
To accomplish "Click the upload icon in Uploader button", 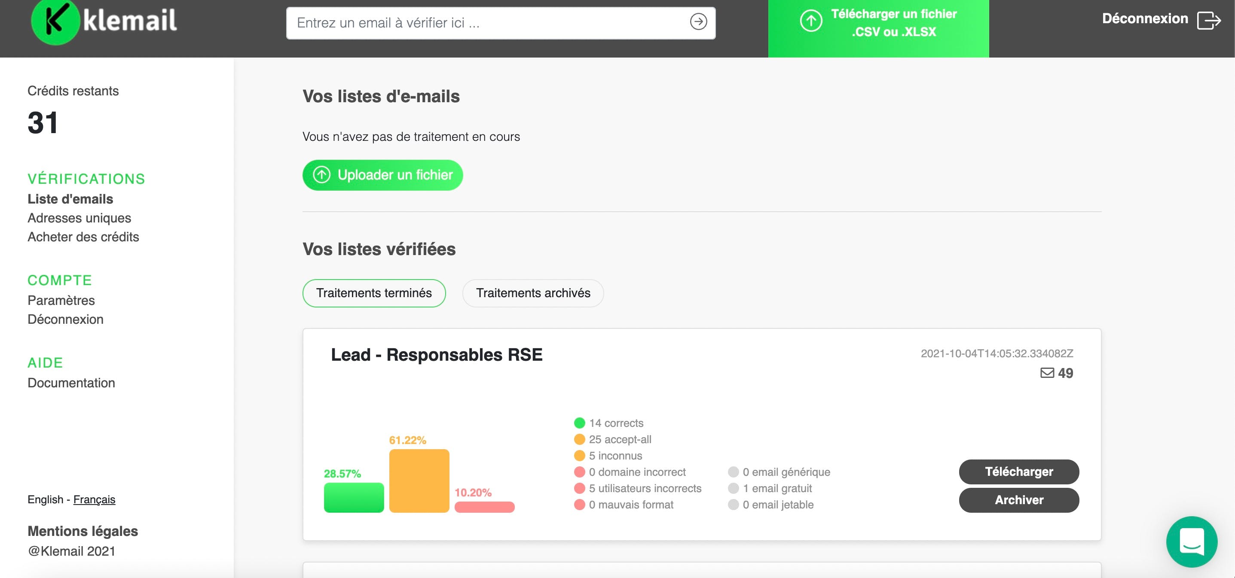I will pyautogui.click(x=322, y=175).
